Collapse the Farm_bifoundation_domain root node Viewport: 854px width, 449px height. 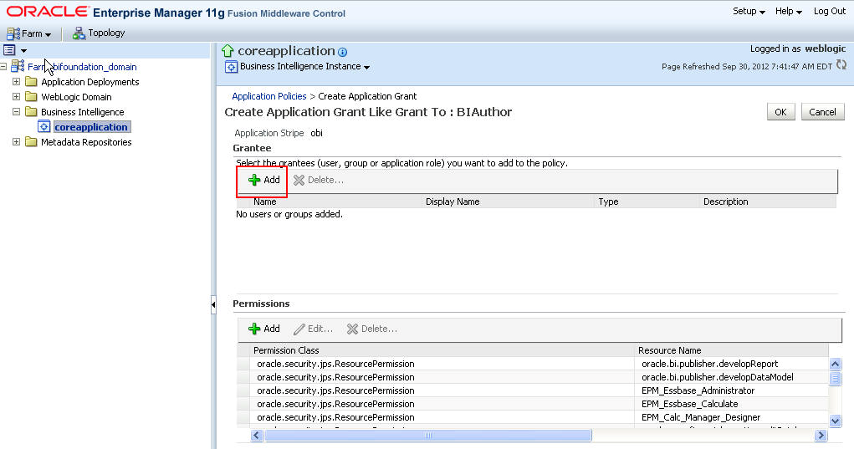tap(3, 66)
